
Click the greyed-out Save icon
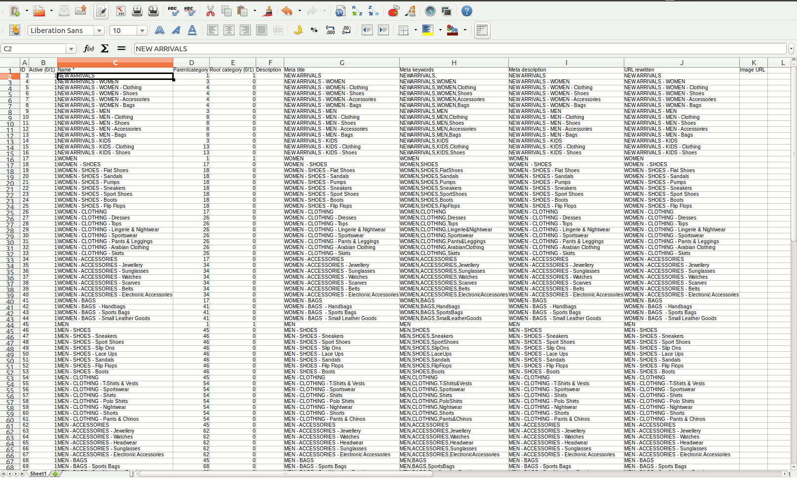(x=64, y=11)
